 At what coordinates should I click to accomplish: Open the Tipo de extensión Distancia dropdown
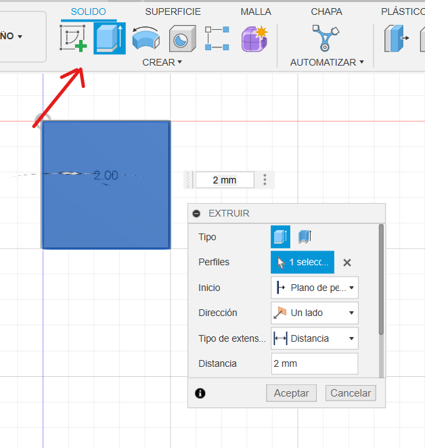click(315, 338)
